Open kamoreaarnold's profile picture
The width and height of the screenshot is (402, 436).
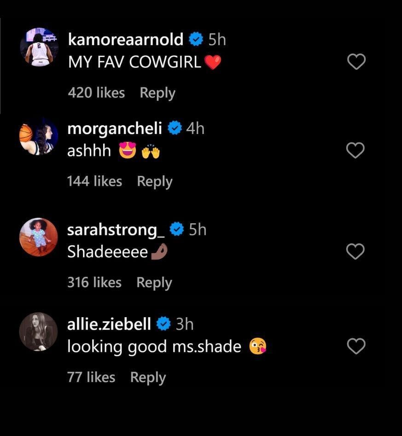(x=39, y=47)
